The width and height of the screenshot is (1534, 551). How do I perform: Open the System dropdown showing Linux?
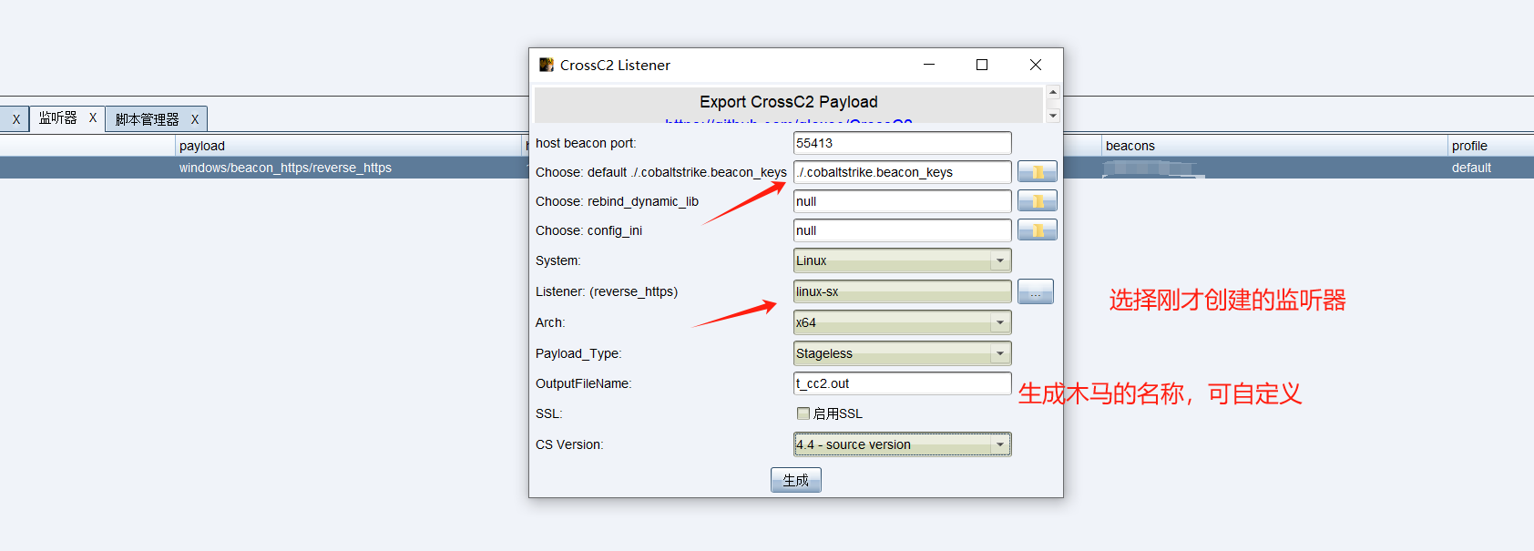pyautogui.click(x=903, y=260)
